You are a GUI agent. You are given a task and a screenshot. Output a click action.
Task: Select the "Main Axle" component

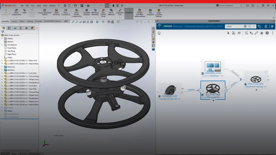(23, 61)
